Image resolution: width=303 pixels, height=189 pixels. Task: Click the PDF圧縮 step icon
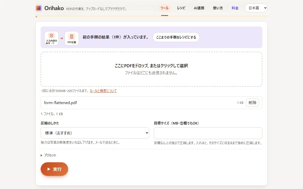click(x=72, y=38)
